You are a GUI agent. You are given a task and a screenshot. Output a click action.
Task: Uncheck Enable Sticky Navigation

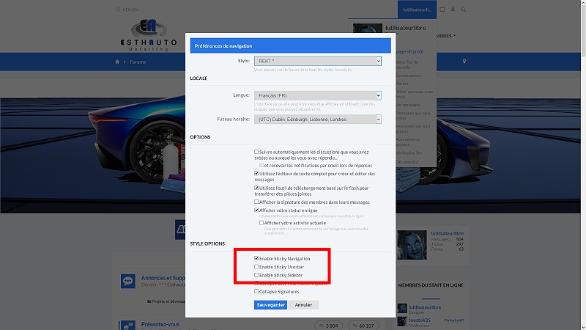(x=256, y=259)
